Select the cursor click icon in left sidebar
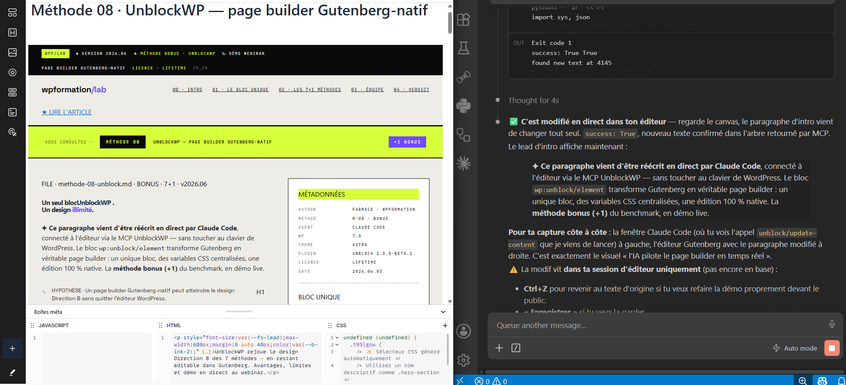This screenshot has height=385, width=846. (x=12, y=132)
